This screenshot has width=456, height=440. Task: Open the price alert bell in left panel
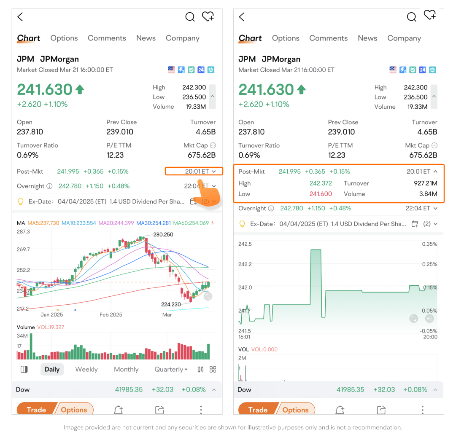pyautogui.click(x=118, y=410)
